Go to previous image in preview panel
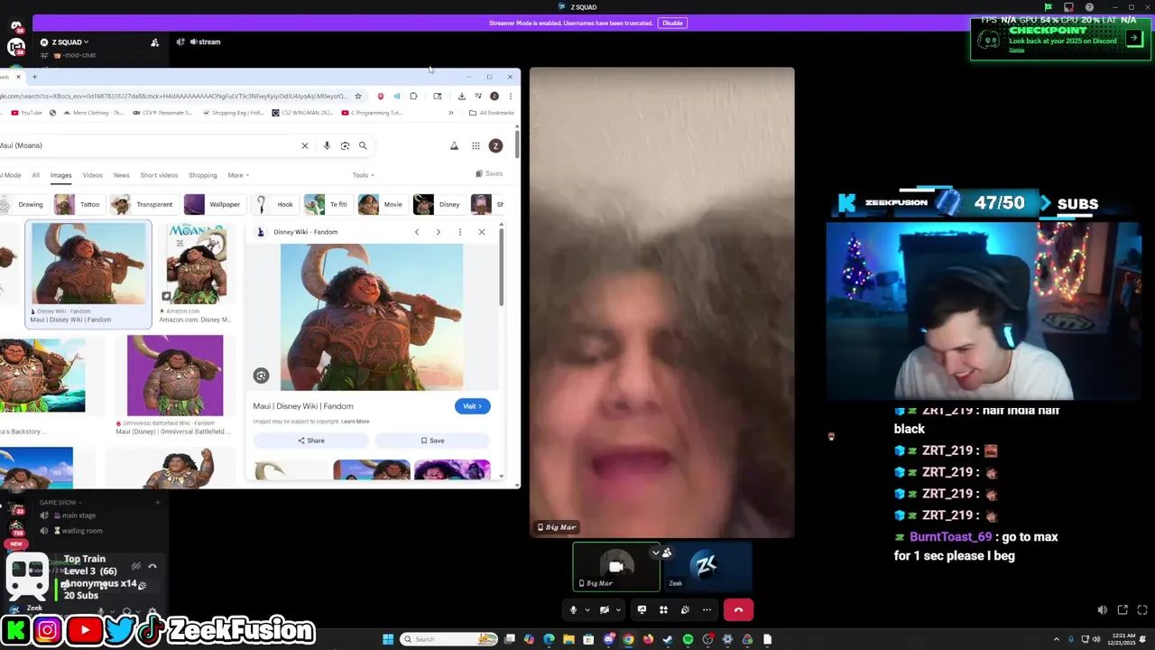The width and height of the screenshot is (1155, 650). [416, 232]
